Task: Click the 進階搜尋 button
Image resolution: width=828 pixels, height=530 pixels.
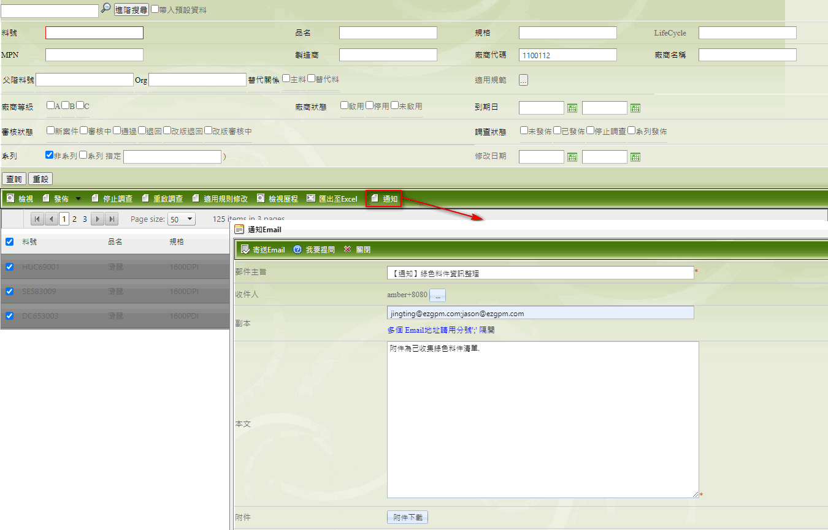Action: click(131, 10)
